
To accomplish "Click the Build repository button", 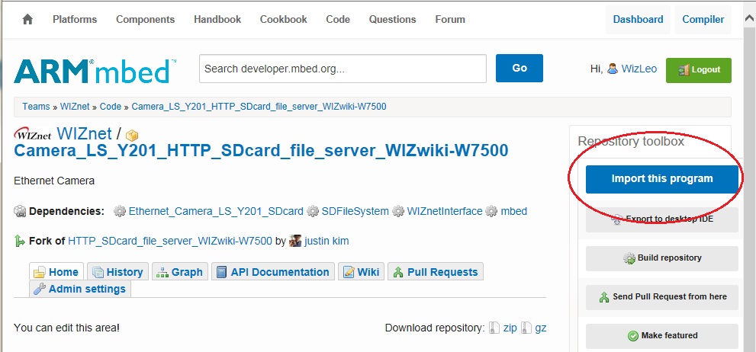I will (662, 258).
